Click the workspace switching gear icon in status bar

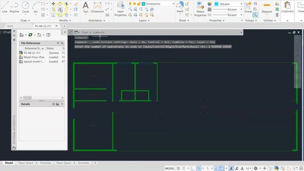(x=256, y=168)
